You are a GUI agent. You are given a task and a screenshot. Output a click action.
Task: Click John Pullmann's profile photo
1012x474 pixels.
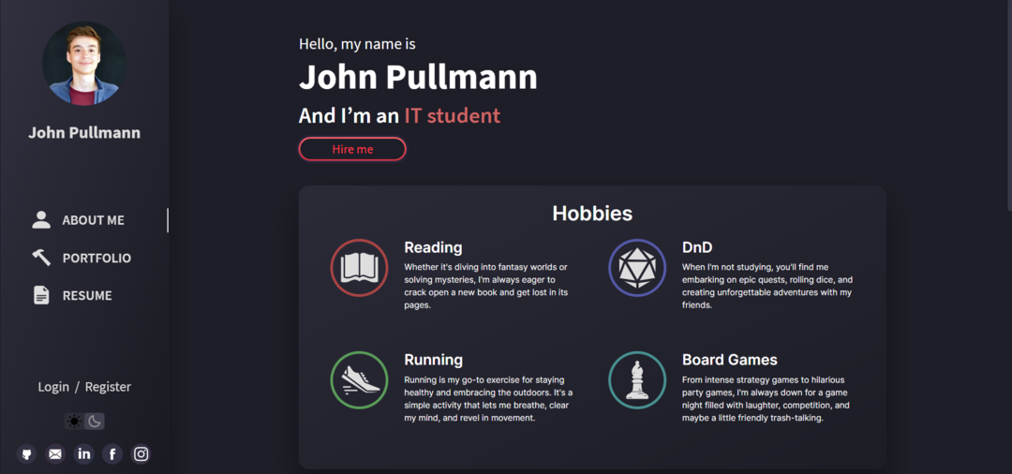tap(84, 64)
